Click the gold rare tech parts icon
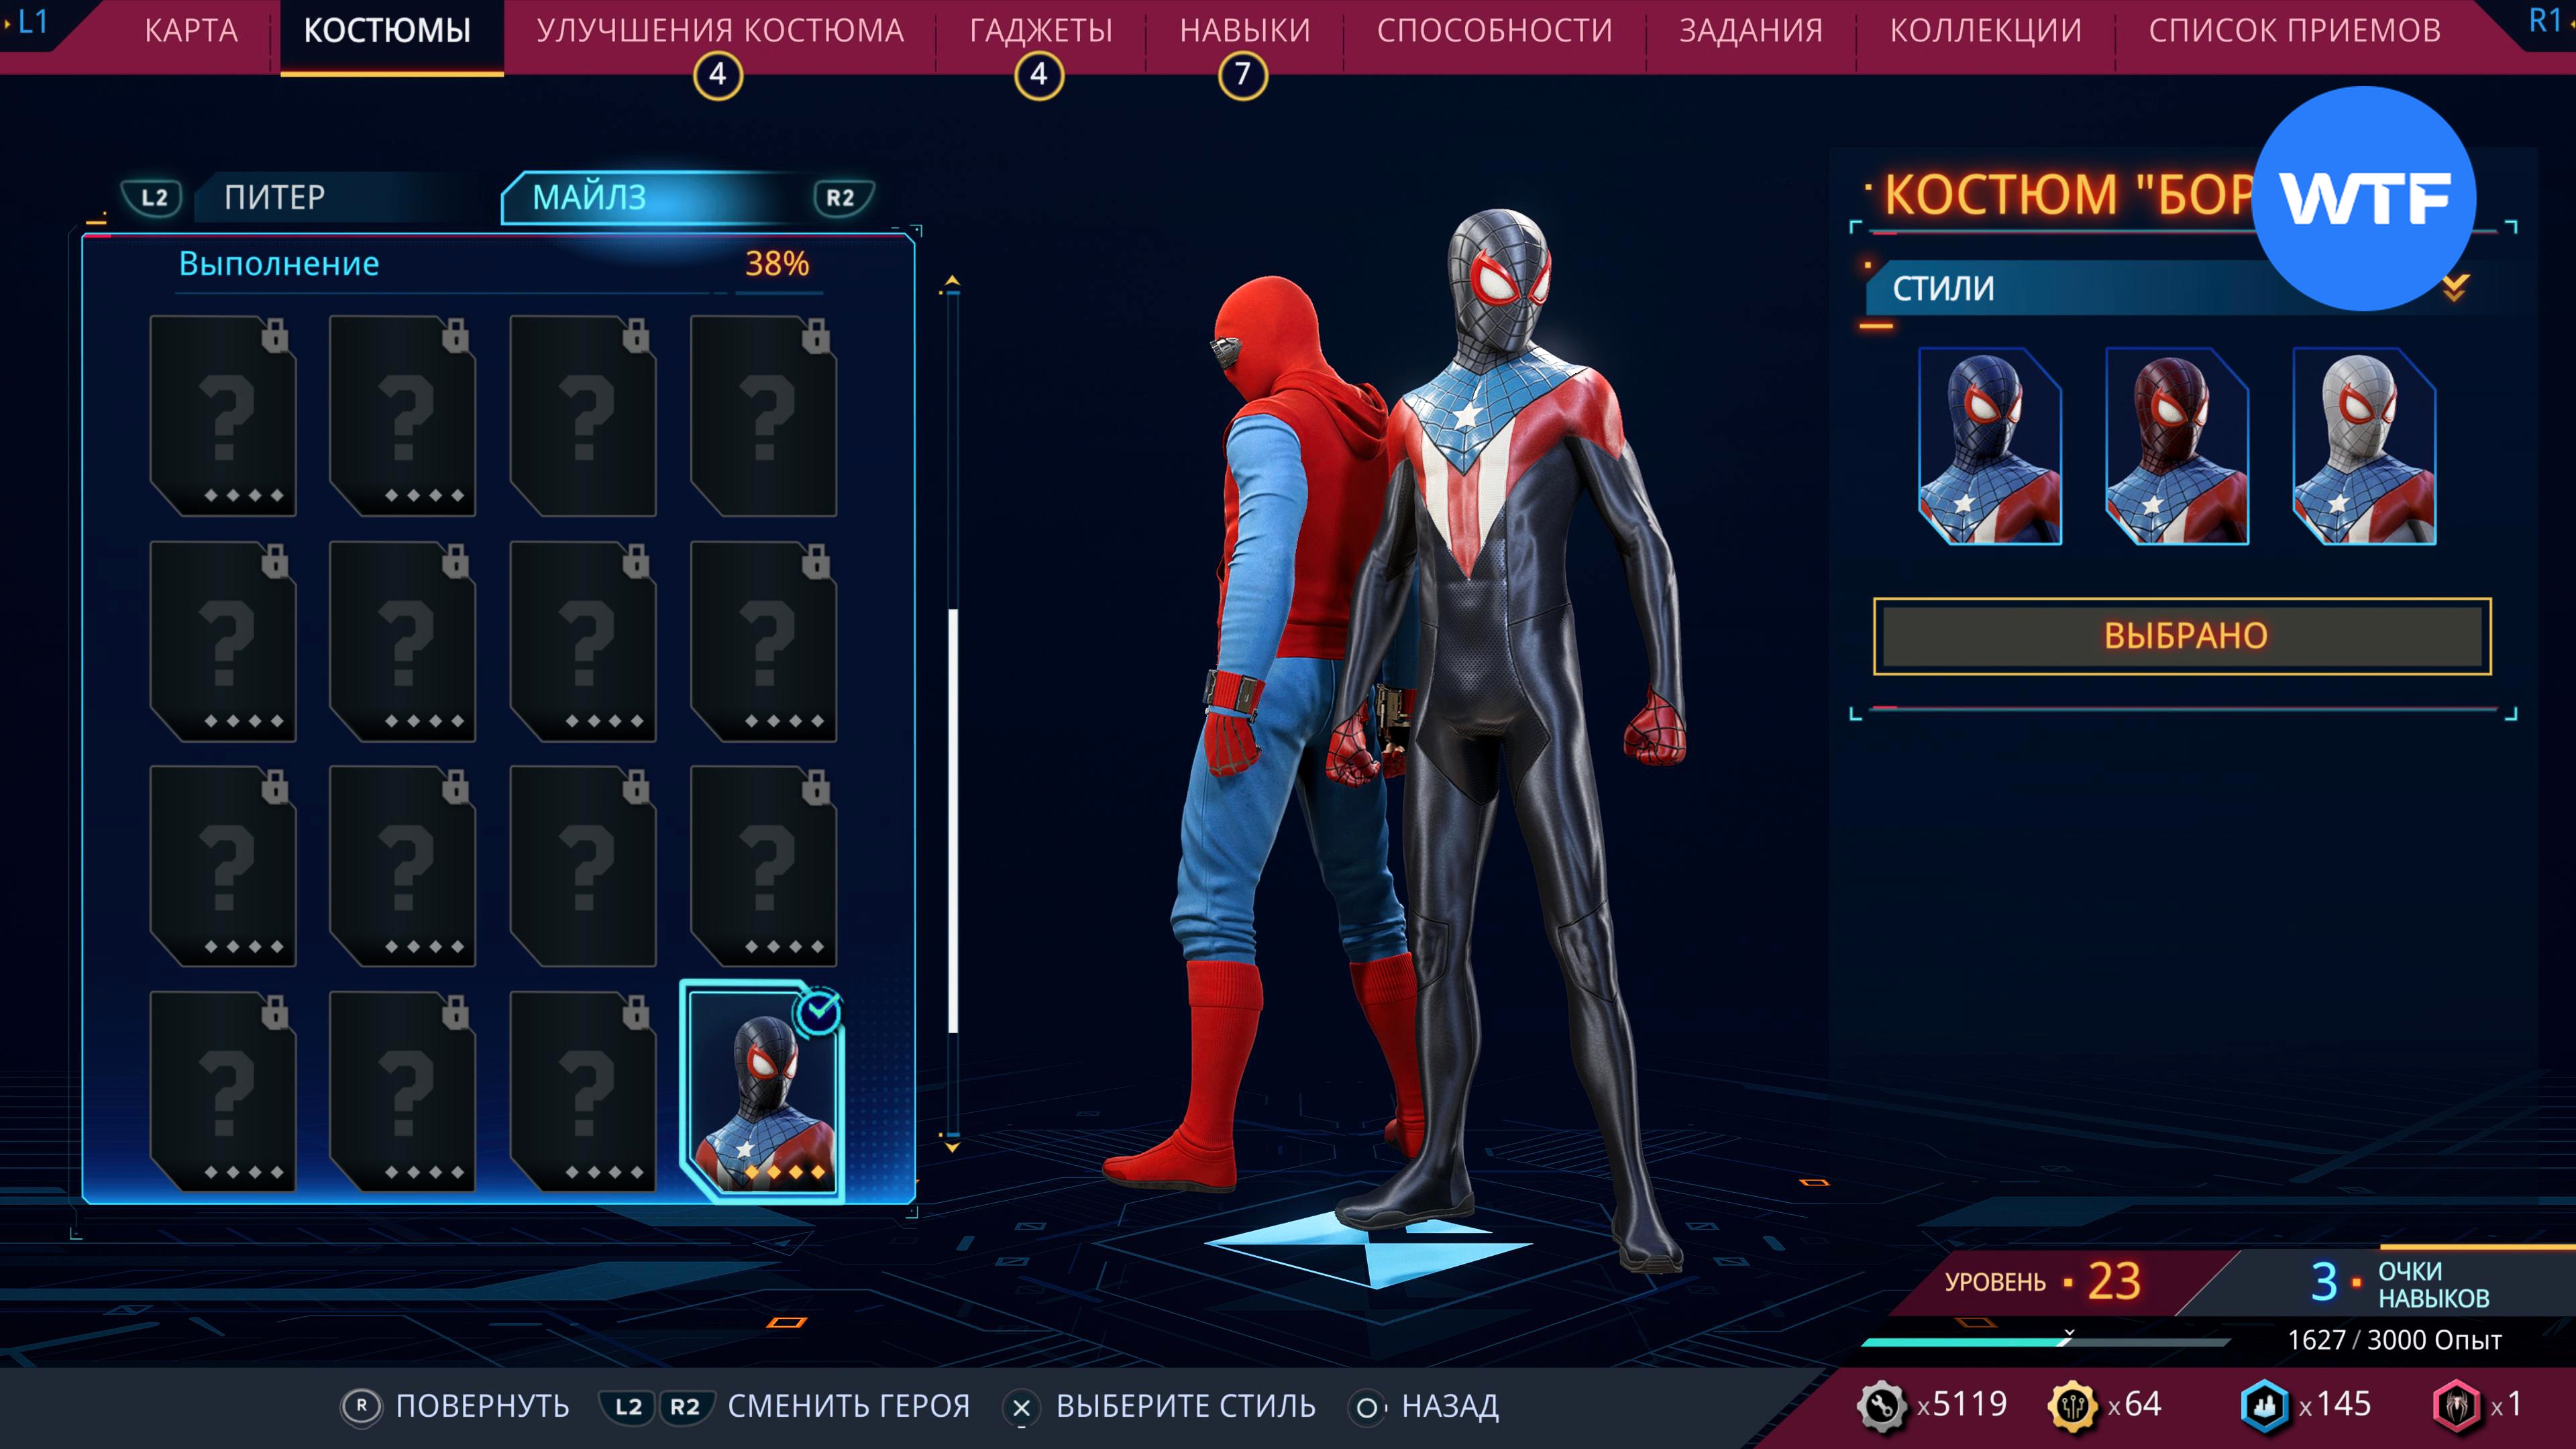This screenshot has width=2576, height=1449. pos(2072,1405)
